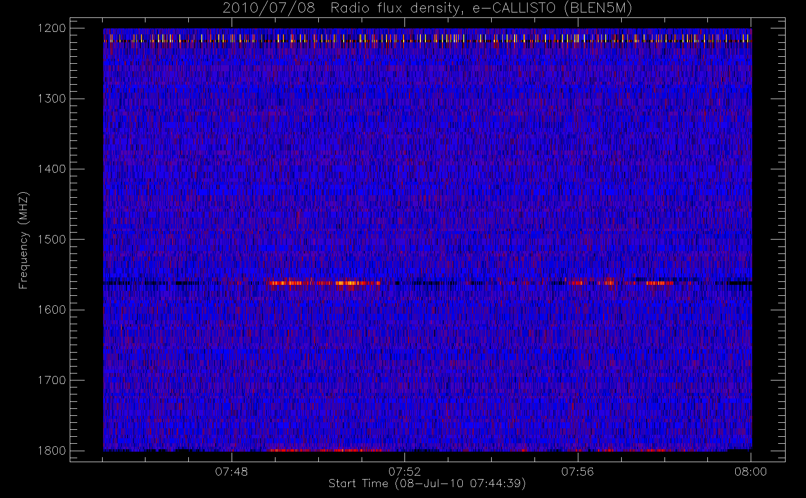Click the 1600 frequency tick label
The height and width of the screenshot is (498, 806).
click(x=52, y=310)
